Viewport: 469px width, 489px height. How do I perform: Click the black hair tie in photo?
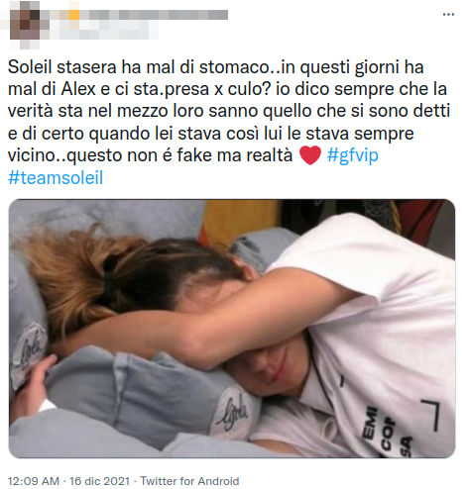coord(109,279)
